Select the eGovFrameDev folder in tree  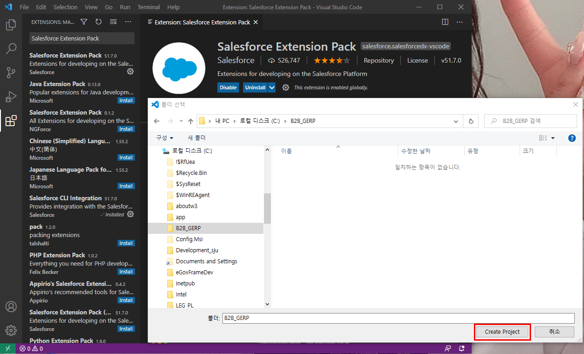point(194,272)
